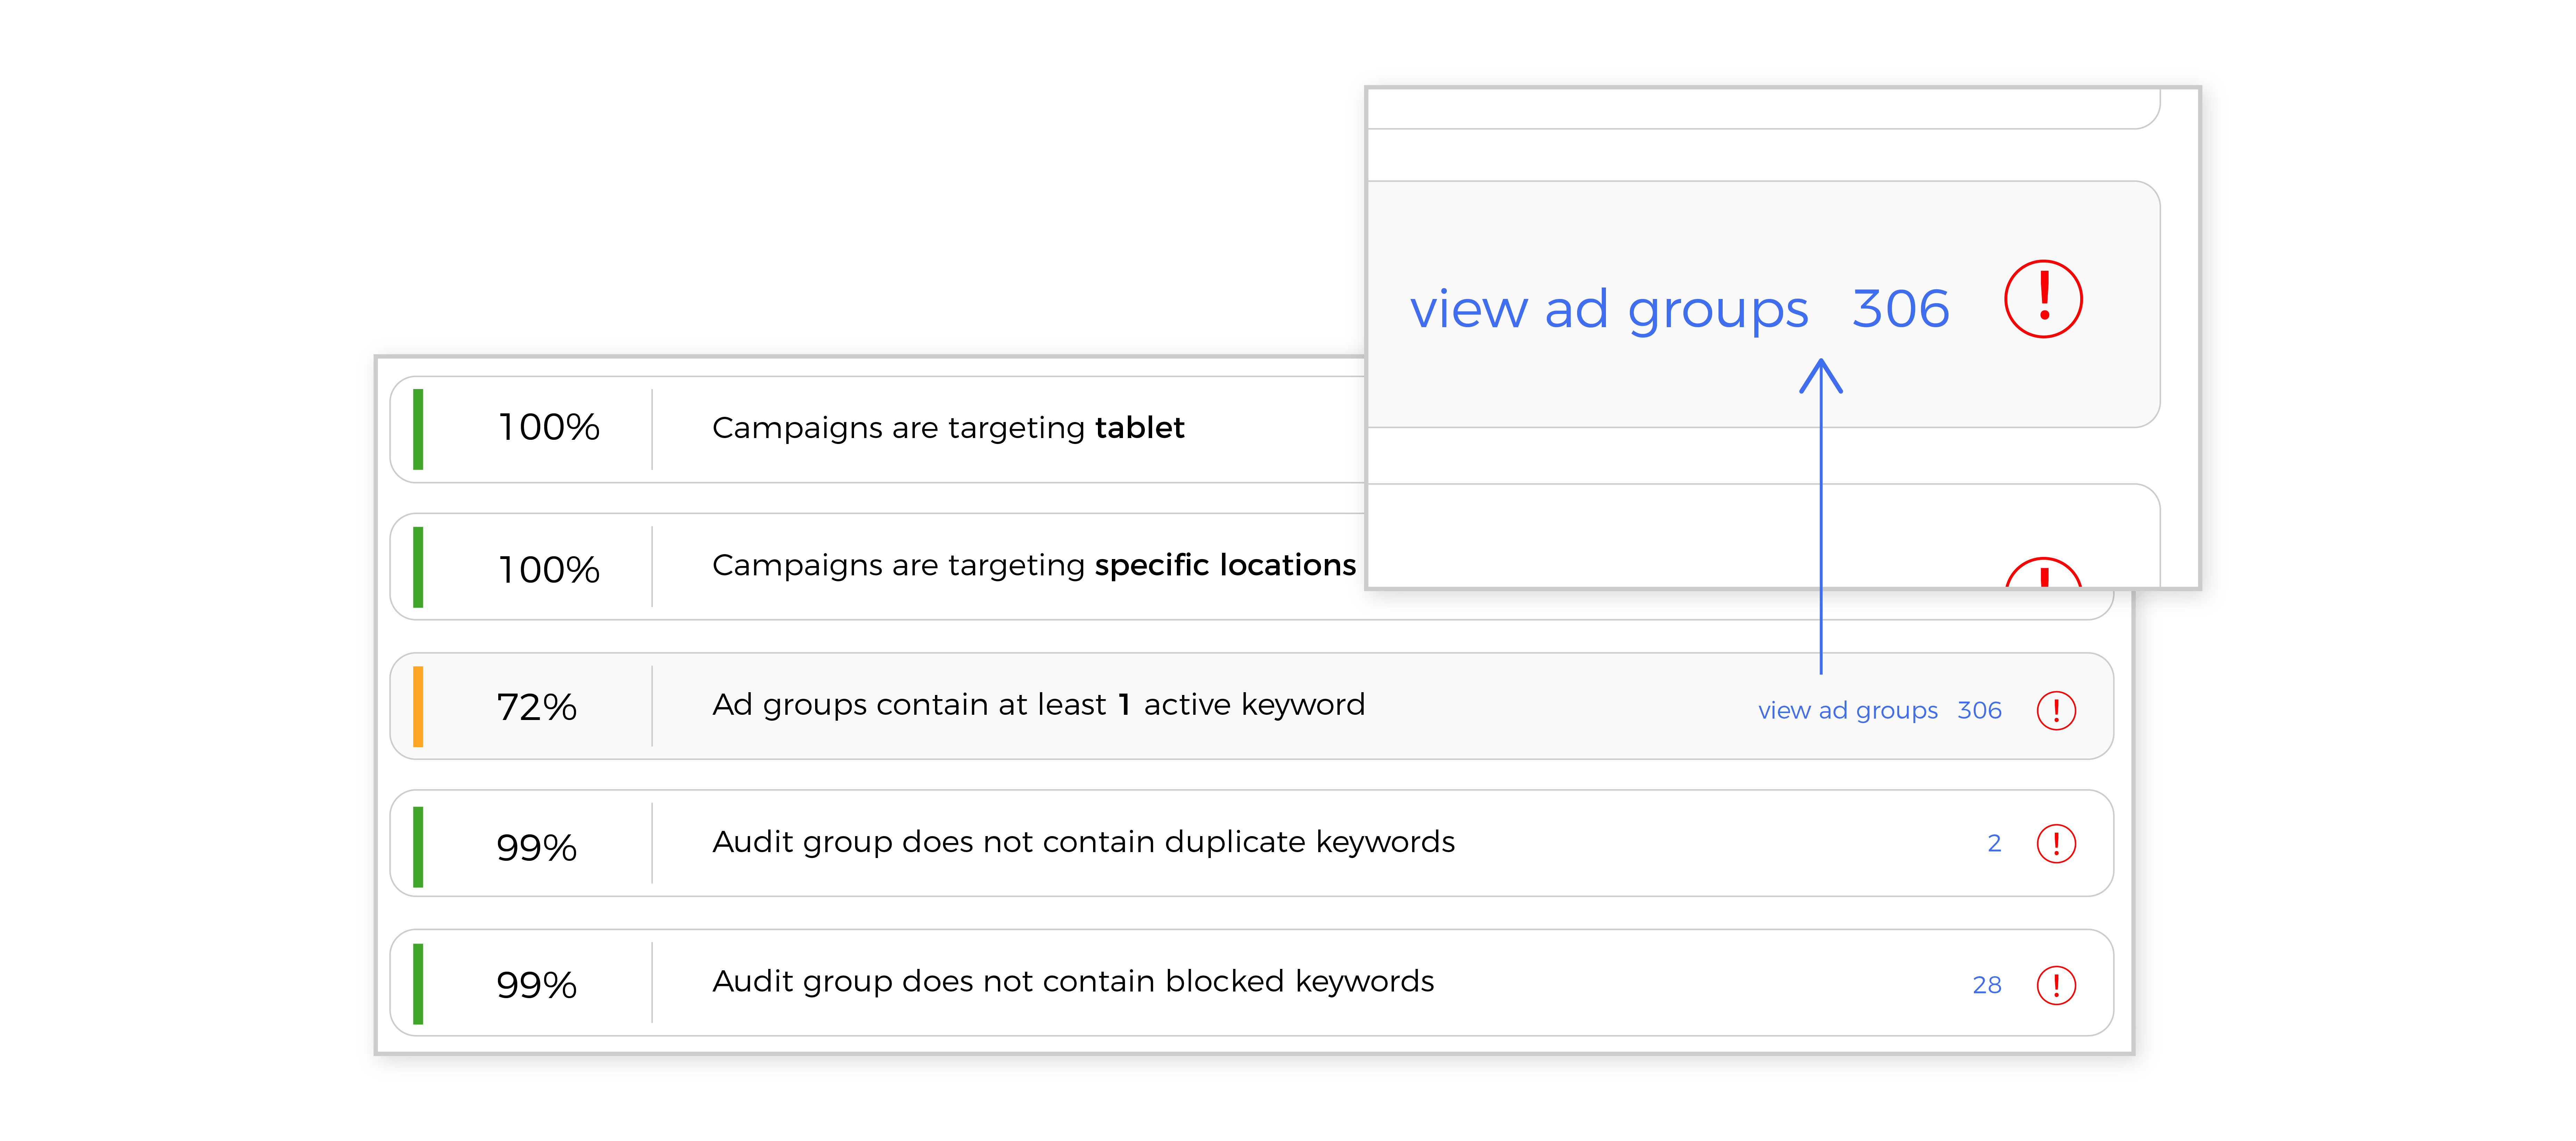Click the large 306 number in the callout
Screen dimensions: 2576x1141
pyautogui.click(x=1901, y=308)
